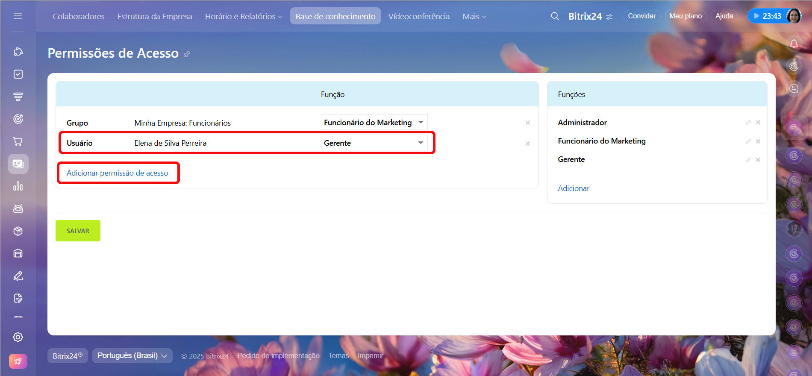Viewport: 812px width, 376px height.
Task: Open the Português (Brasil) language selector
Action: [132, 355]
